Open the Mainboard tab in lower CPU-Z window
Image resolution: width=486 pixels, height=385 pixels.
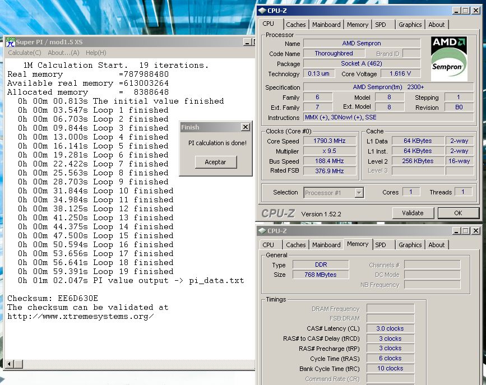tap(326, 245)
